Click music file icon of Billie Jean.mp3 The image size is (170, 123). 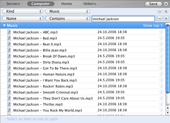(9, 50)
